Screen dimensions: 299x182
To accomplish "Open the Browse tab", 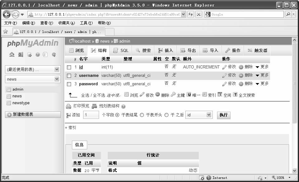I will pyautogui.click(x=76, y=50).
